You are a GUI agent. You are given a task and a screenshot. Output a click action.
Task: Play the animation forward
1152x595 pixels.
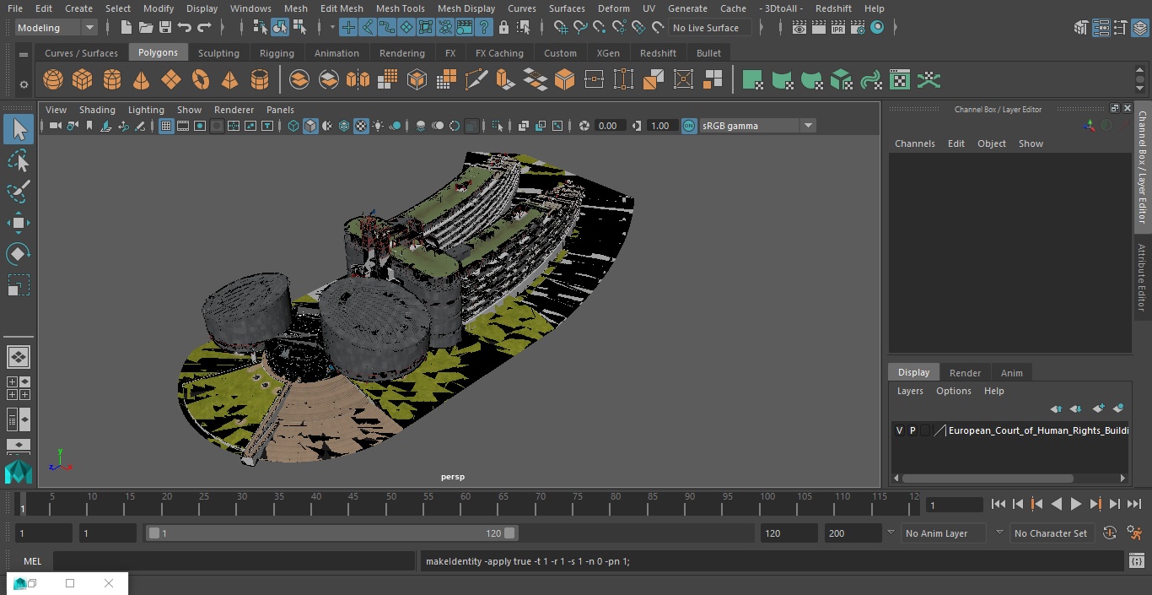[x=1076, y=505]
